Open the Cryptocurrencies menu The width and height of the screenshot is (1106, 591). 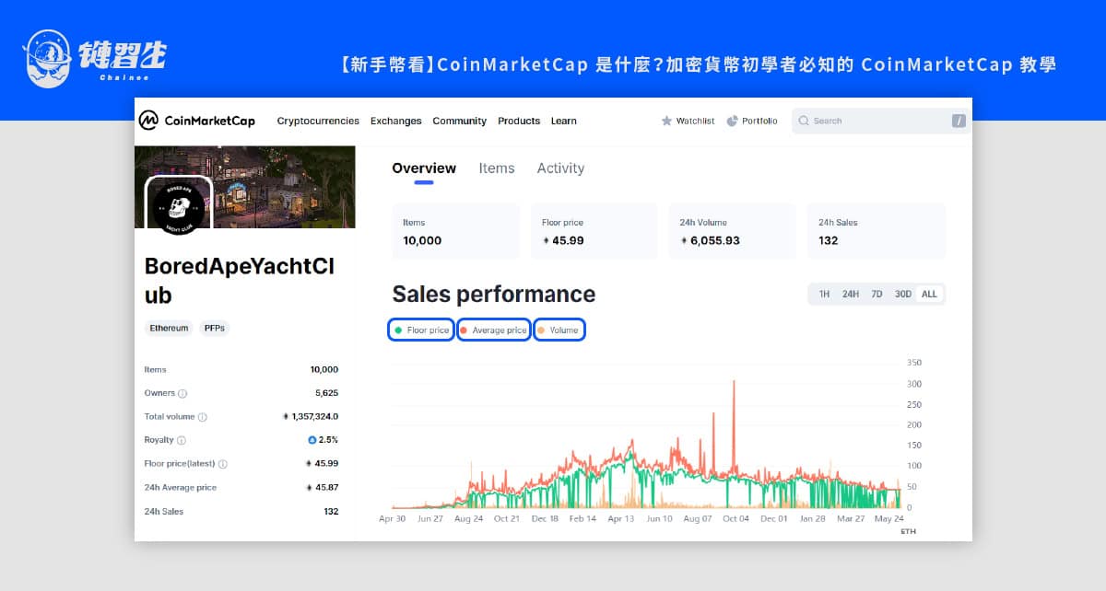pos(318,121)
